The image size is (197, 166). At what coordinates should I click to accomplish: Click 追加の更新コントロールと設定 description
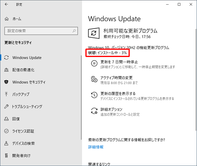point(120,114)
